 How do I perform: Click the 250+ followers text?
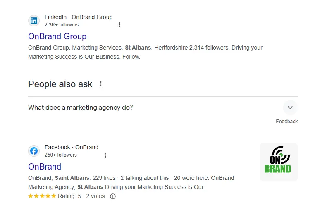coord(61,155)
